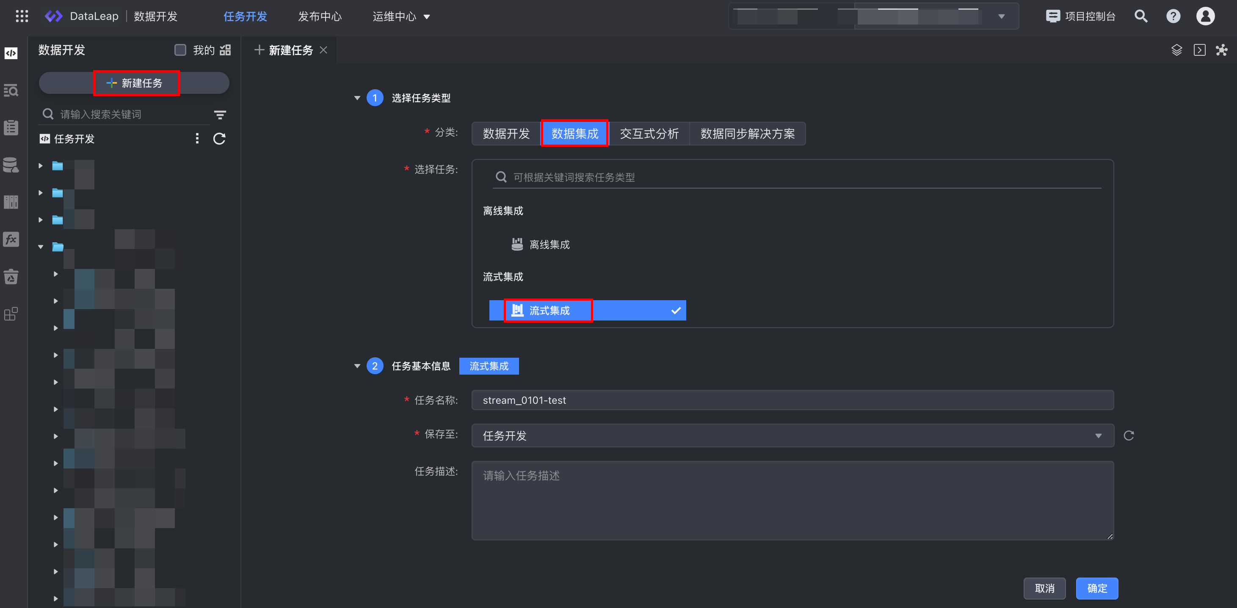Image resolution: width=1237 pixels, height=608 pixels.
Task: Open the user avatar menu
Action: [x=1205, y=16]
